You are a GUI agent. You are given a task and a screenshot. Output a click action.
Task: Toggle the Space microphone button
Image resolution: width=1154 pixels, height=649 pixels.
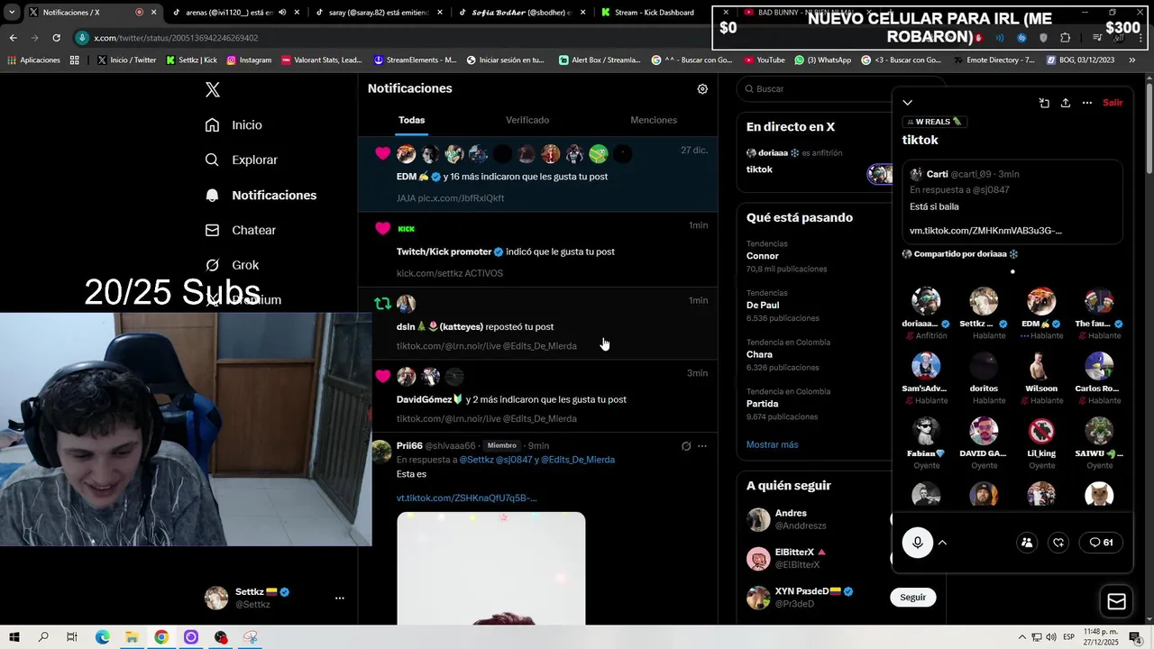(918, 543)
